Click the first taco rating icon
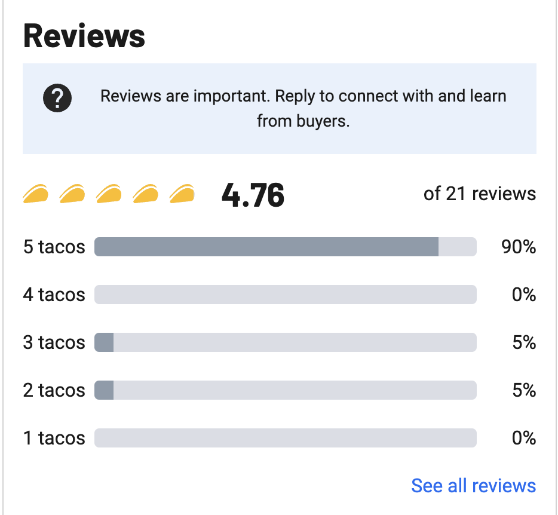Image resolution: width=558 pixels, height=515 pixels. (36, 194)
